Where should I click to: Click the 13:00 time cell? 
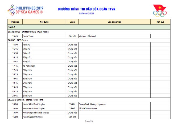point(15,113)
